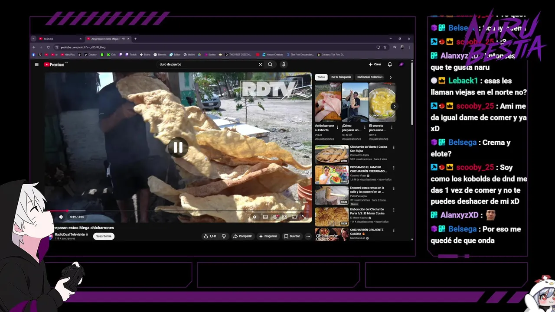
Task: Subscribe with the Suscribirme button
Action: tap(104, 236)
